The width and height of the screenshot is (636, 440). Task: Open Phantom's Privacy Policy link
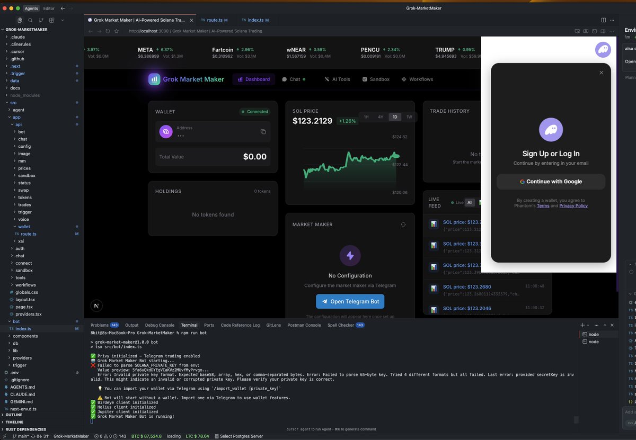(x=573, y=205)
